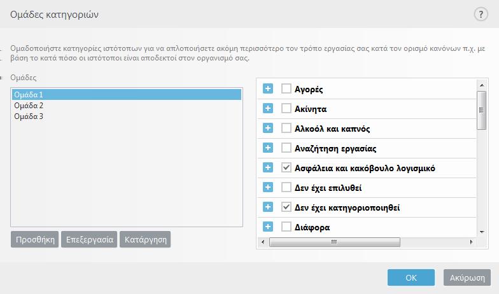Expand Αναζήτηση εργασίας with plus icon
The height and width of the screenshot is (294, 499).
pos(267,148)
